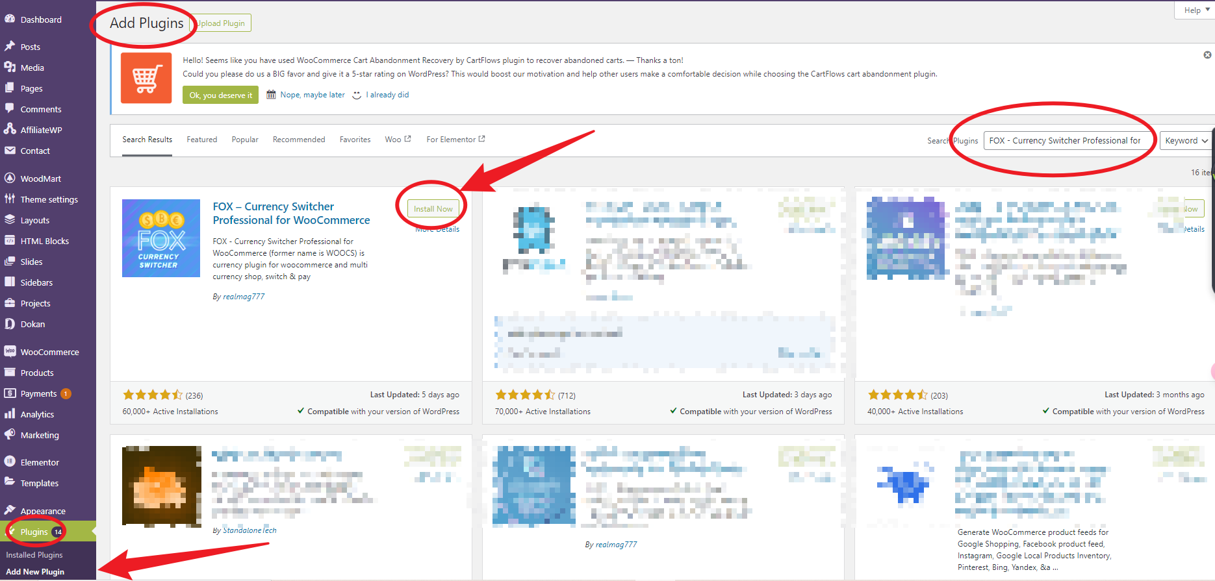
Task: Click the Projects briefcase icon
Action: [10, 303]
